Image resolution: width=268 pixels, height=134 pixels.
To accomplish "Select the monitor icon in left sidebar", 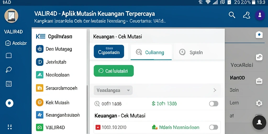I will click(x=9, y=55).
